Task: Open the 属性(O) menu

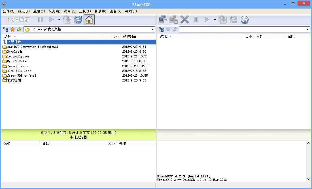Action: pyautogui.click(x=39, y=11)
